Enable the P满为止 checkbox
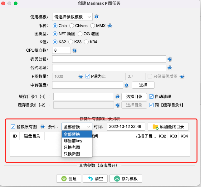 pos(88,76)
